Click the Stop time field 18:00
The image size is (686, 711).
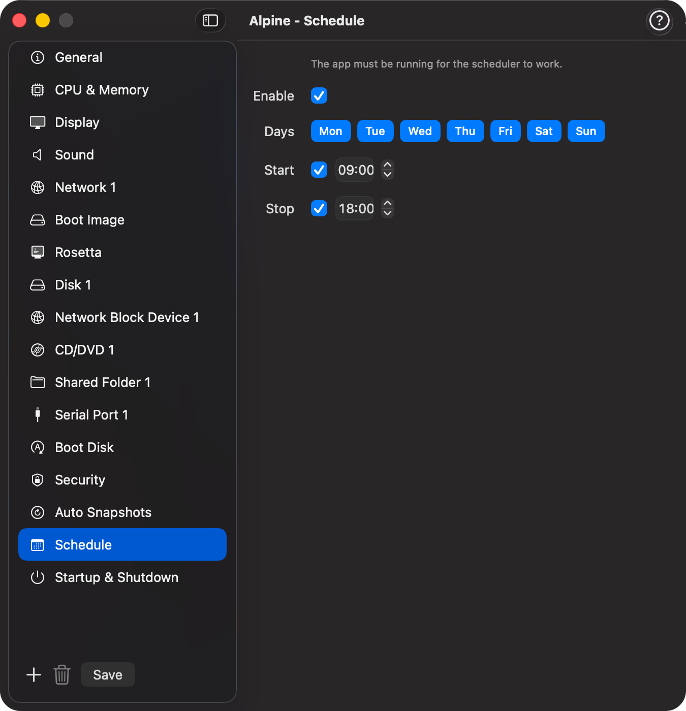[x=355, y=208]
